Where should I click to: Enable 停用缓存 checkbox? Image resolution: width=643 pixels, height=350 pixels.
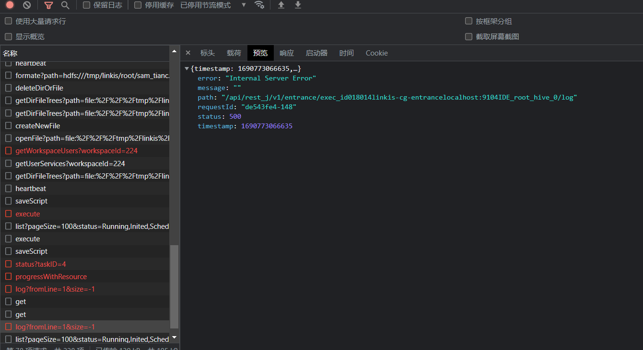tap(138, 5)
